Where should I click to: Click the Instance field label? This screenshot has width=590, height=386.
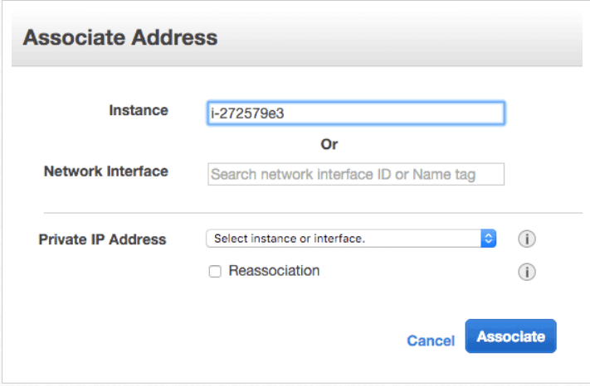coord(139,110)
